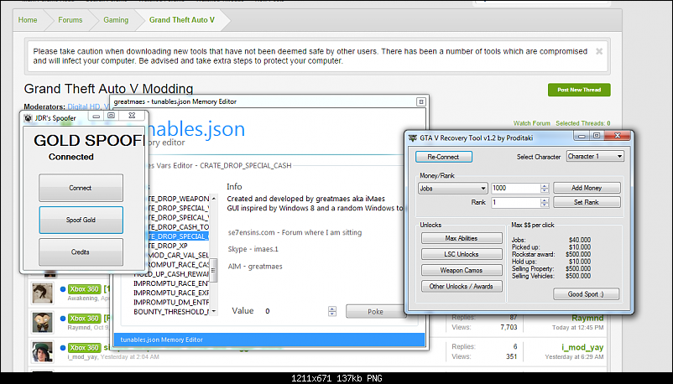673x384 pixels.
Task: Select IMPROMPTU_DM_ENTR list entry
Action: (171, 302)
